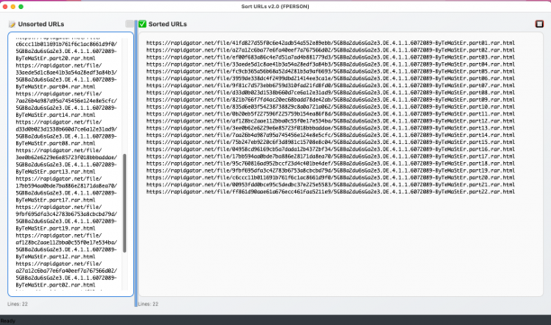This screenshot has width=551, height=325.
Task: Click the Sorted URLs heading label
Action: (167, 24)
